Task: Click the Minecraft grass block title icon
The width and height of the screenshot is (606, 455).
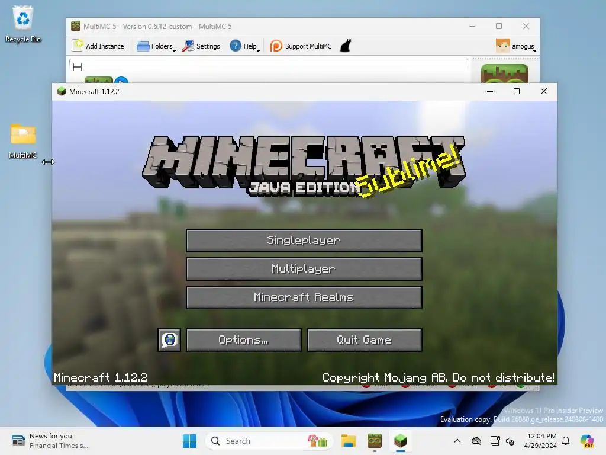Action: pos(62,91)
